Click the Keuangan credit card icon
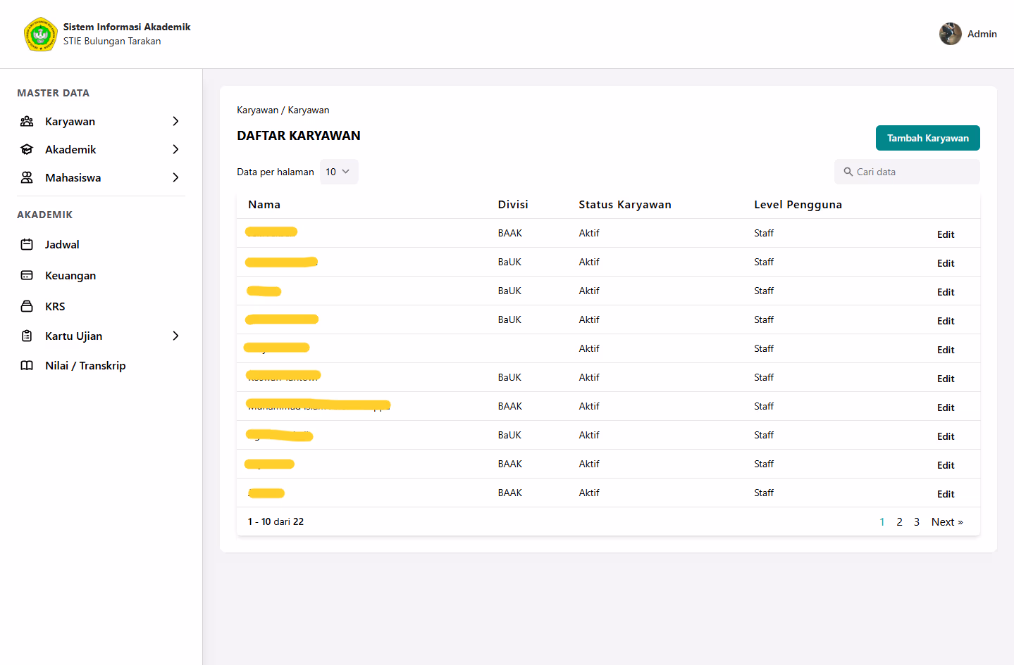Image resolution: width=1014 pixels, height=665 pixels. [27, 276]
